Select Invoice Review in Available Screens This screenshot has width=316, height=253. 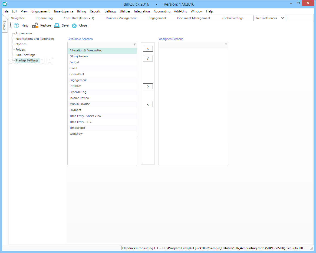tap(102, 98)
